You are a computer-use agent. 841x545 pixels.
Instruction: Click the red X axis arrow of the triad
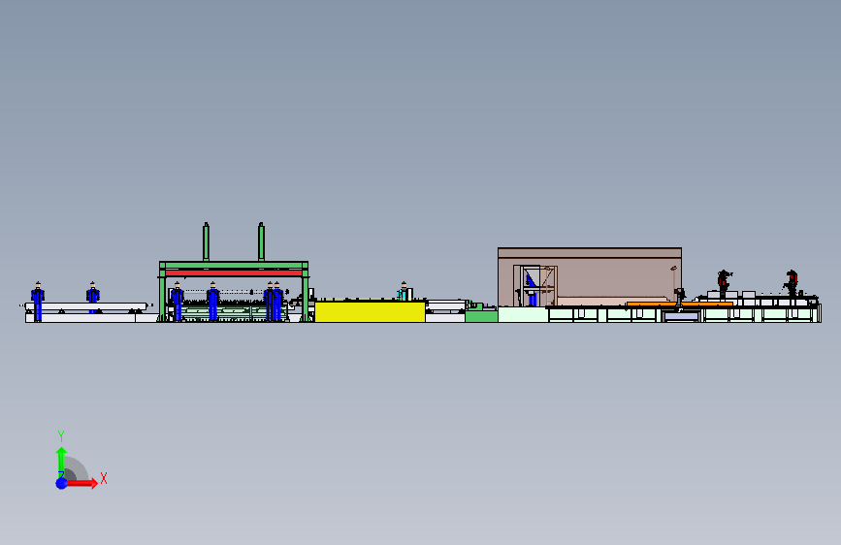[82, 483]
